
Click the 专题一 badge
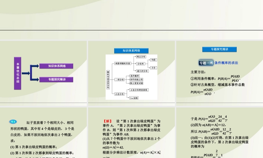click(x=206, y=63)
